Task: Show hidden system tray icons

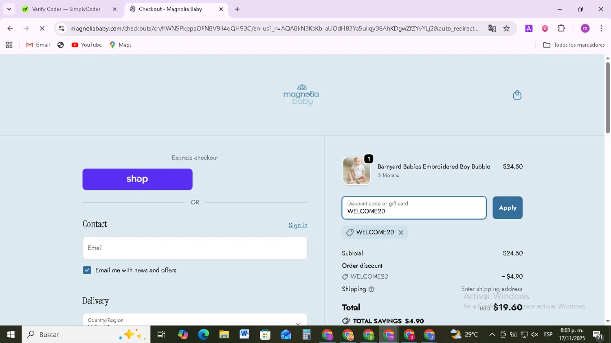Action: [x=492, y=334]
